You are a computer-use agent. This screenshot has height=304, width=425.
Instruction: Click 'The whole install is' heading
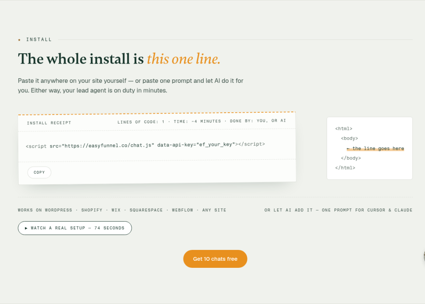tap(81, 59)
